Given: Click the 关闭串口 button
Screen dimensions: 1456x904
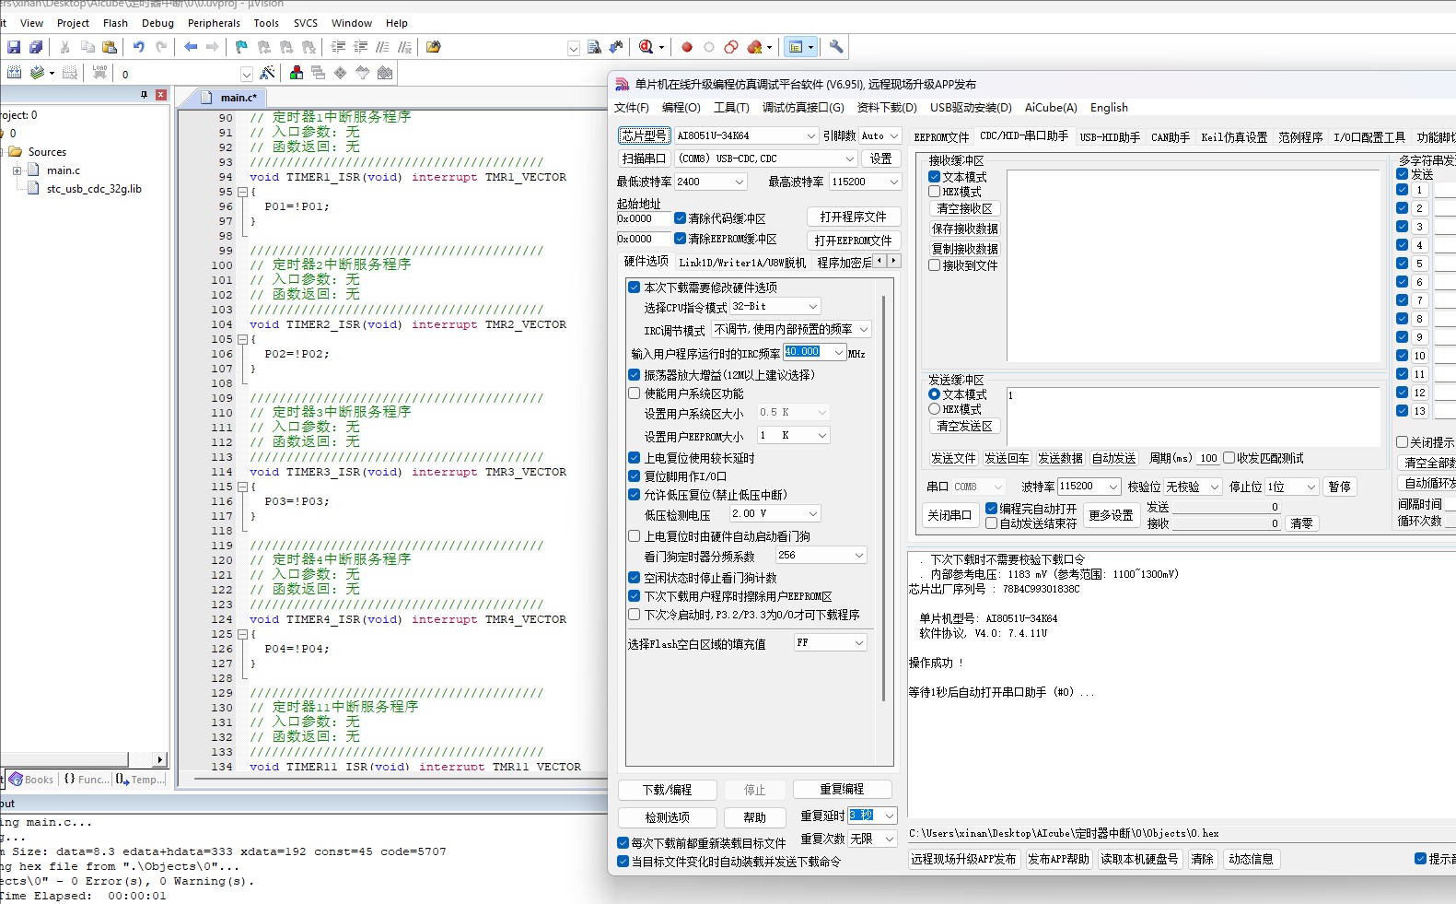Looking at the screenshot, I should point(949,515).
